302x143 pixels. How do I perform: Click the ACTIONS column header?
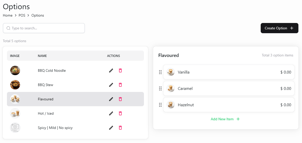[x=114, y=56]
